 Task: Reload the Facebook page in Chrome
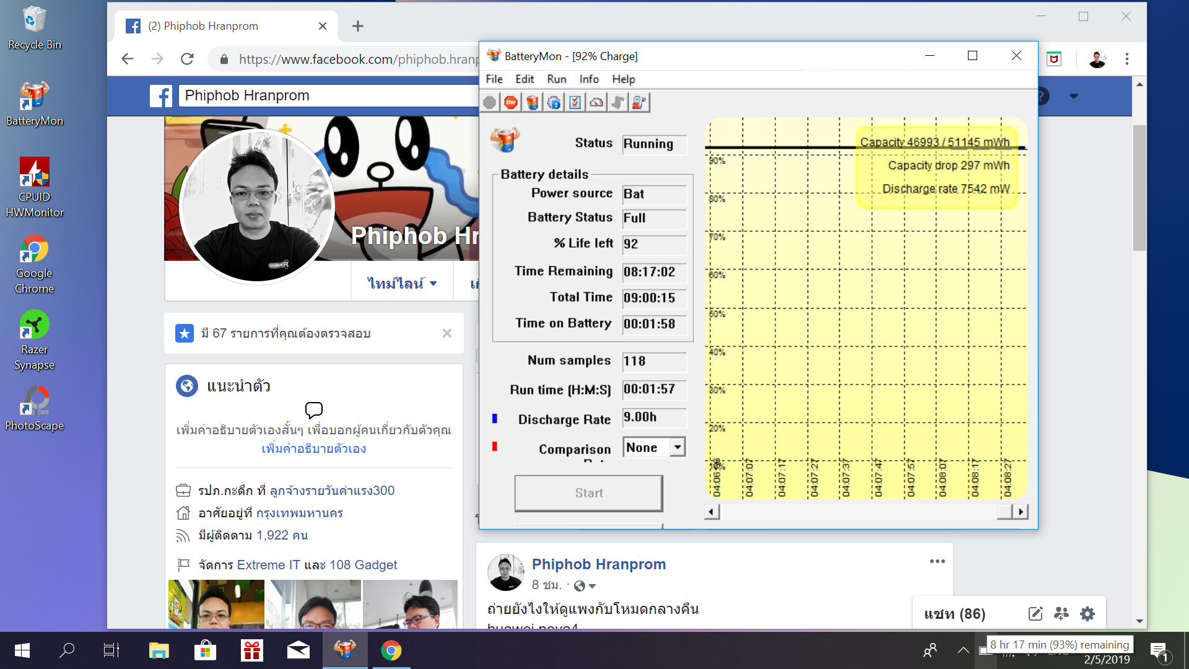click(187, 59)
